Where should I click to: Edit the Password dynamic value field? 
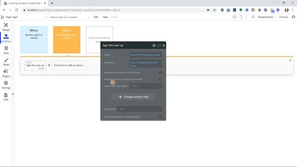145,64
